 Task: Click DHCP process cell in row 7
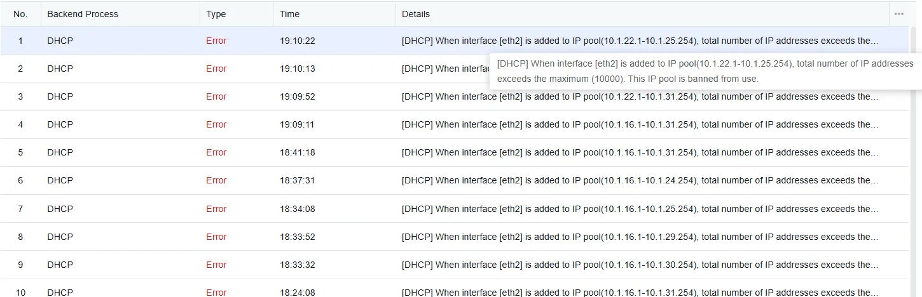(x=60, y=209)
